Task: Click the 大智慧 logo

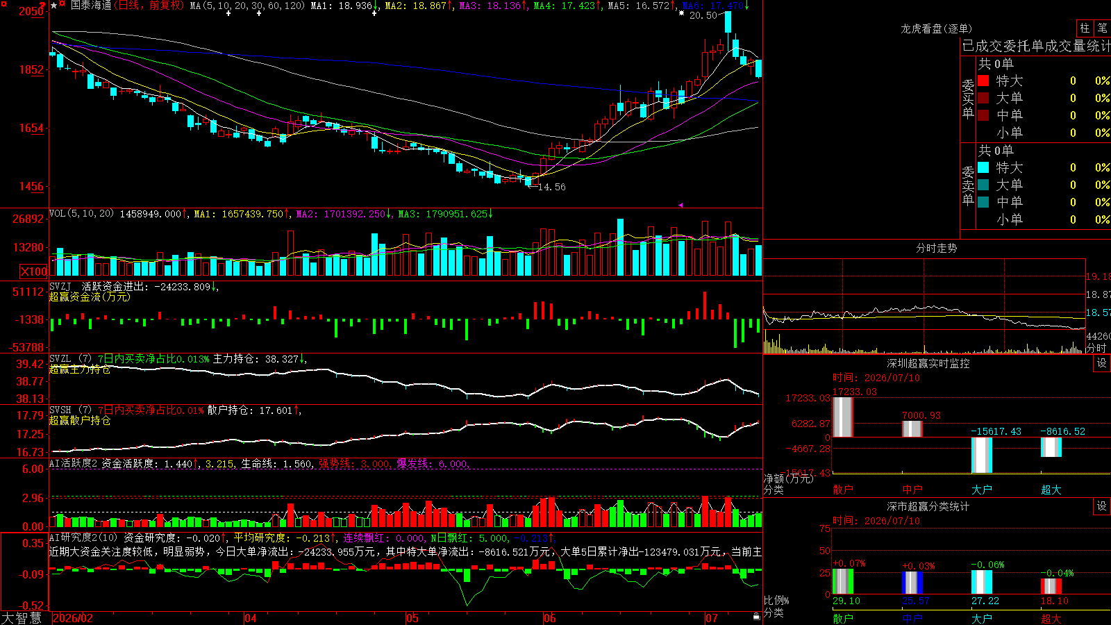Action: coord(22,618)
